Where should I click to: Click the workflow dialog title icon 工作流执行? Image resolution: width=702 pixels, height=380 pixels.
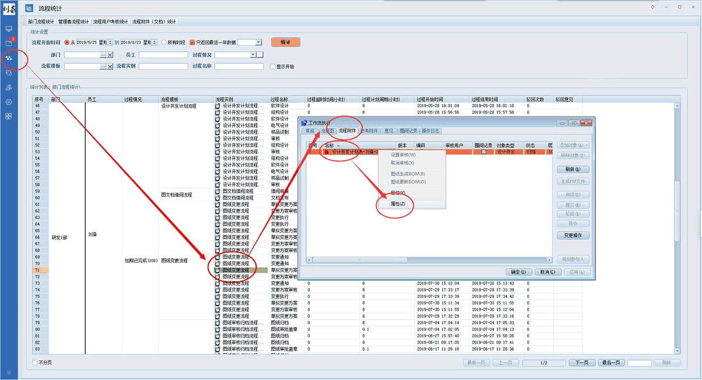304,123
